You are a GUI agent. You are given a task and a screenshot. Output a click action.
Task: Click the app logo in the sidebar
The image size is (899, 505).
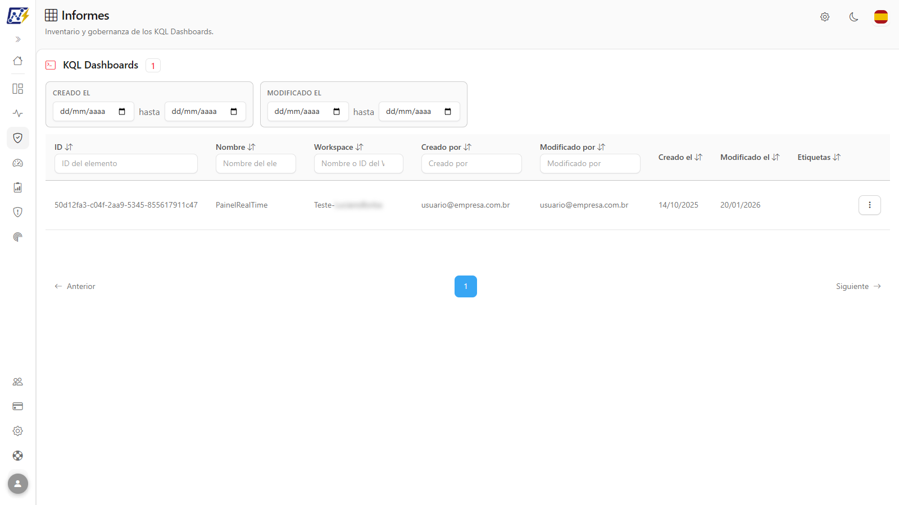pos(18,16)
